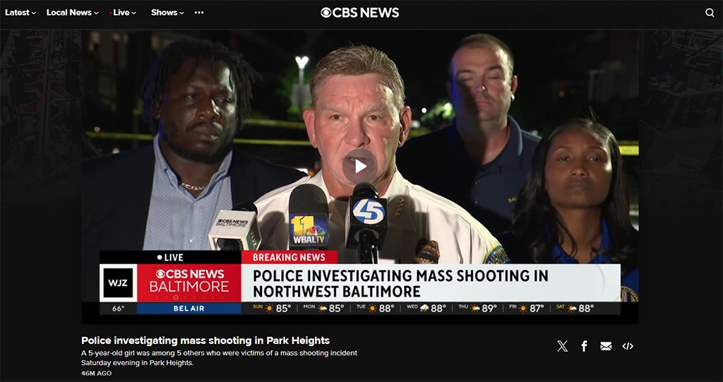Open the embed code icon
723x382 pixels.
[x=628, y=346]
